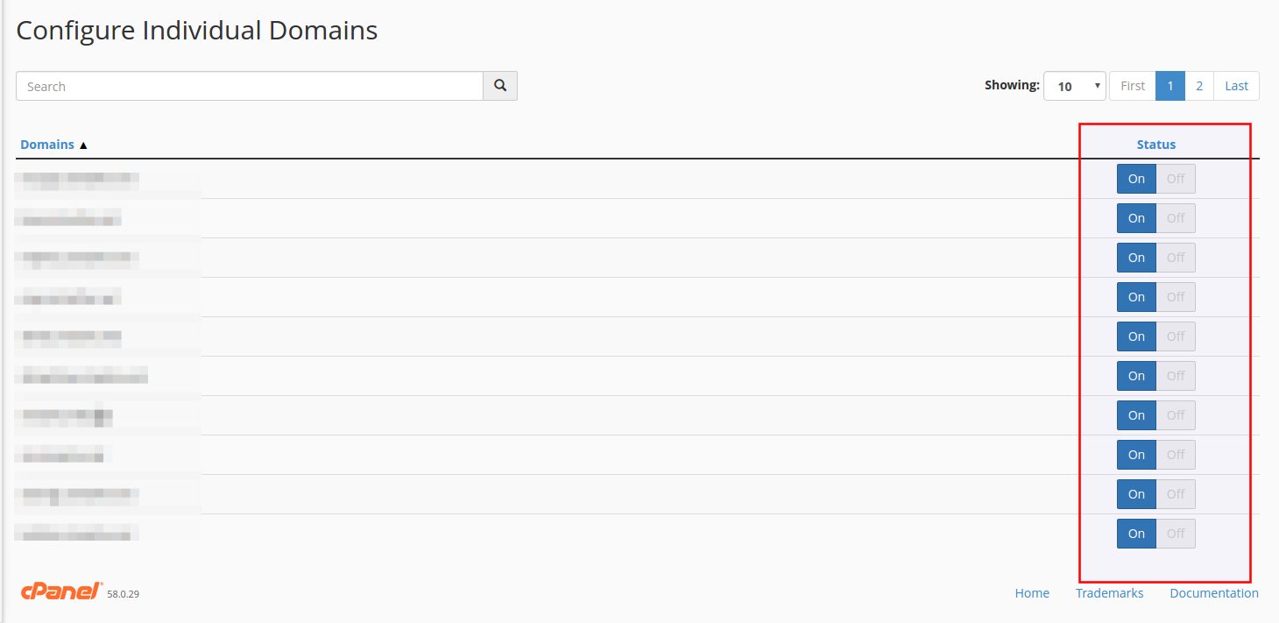
Task: Turn Off the status toggle in the first row
Action: click(x=1176, y=178)
